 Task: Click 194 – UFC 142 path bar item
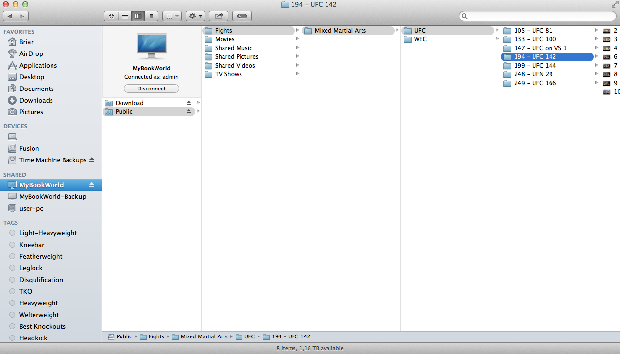[x=286, y=336]
